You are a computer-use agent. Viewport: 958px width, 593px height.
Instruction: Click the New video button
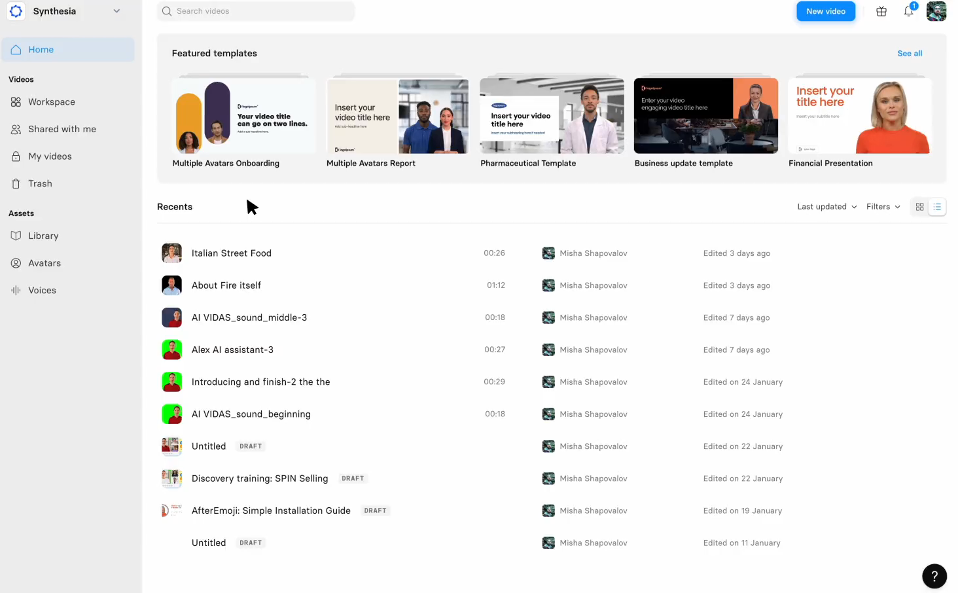[x=825, y=11]
